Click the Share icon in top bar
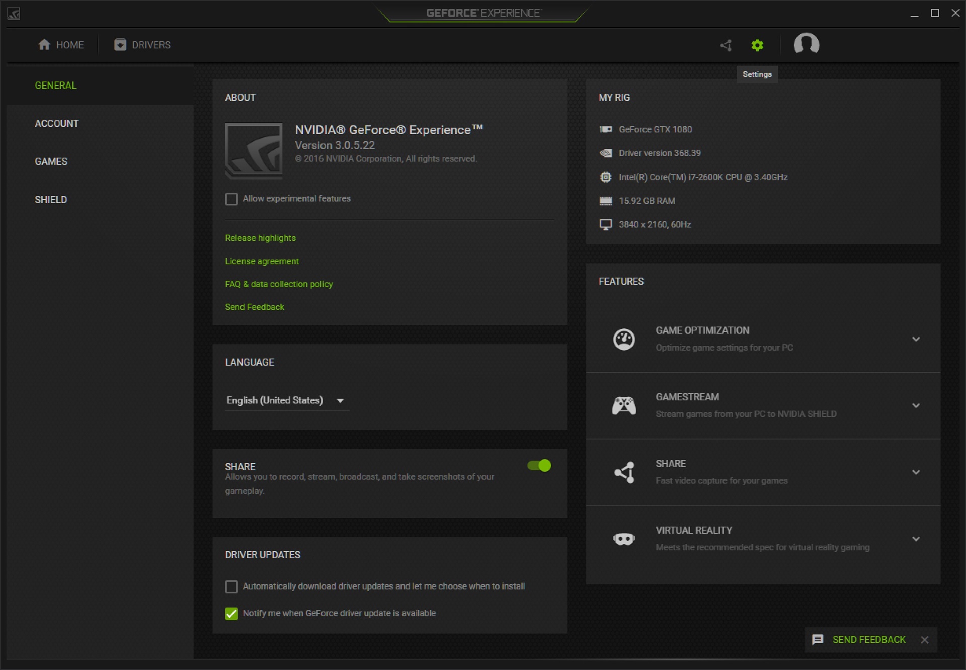This screenshot has width=966, height=670. tap(726, 45)
